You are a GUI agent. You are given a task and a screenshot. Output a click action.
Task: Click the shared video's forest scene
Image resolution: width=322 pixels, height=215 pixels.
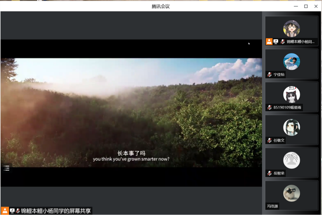131,111
